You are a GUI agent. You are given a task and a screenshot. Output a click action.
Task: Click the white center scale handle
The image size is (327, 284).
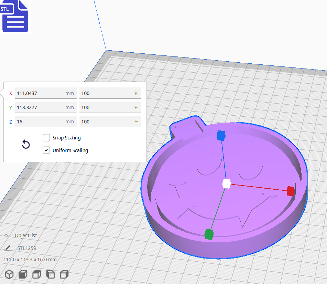[226, 184]
